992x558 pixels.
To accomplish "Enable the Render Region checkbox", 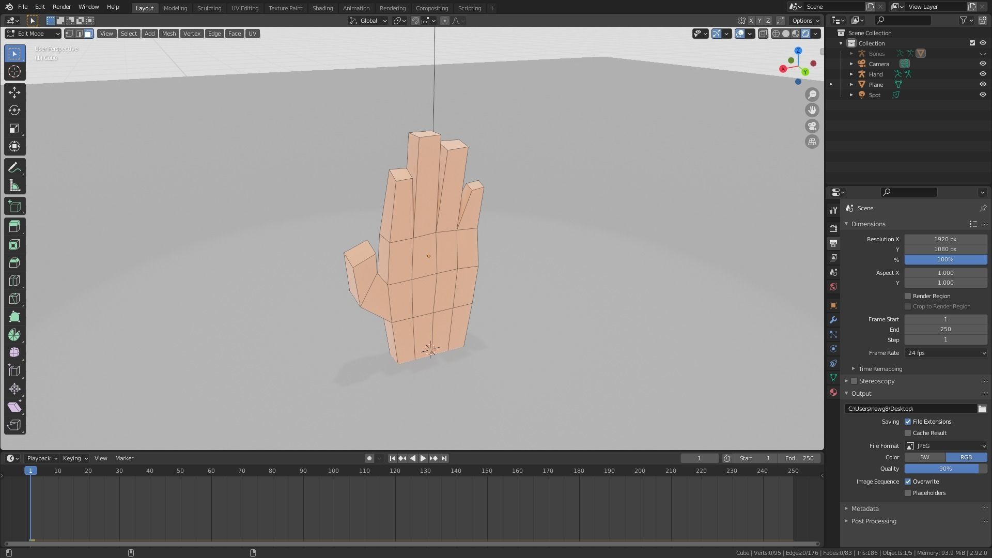I will tap(908, 296).
